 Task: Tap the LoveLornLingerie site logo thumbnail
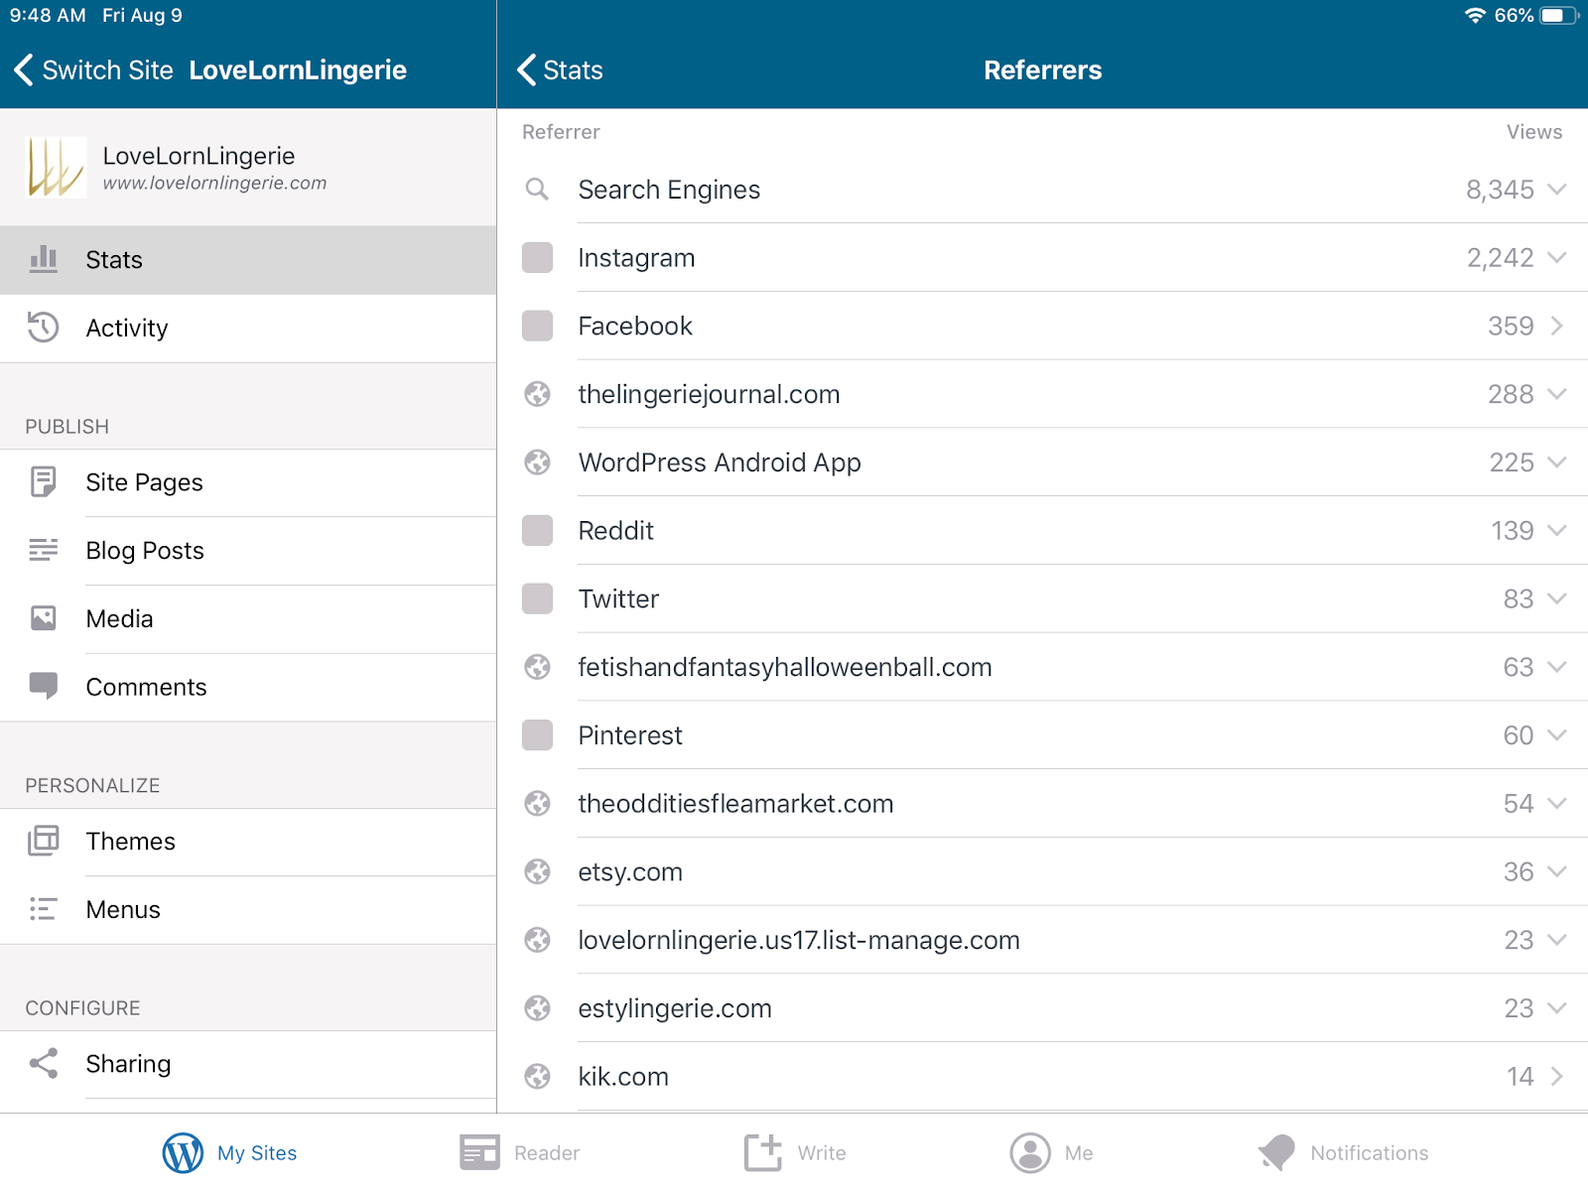(x=56, y=167)
